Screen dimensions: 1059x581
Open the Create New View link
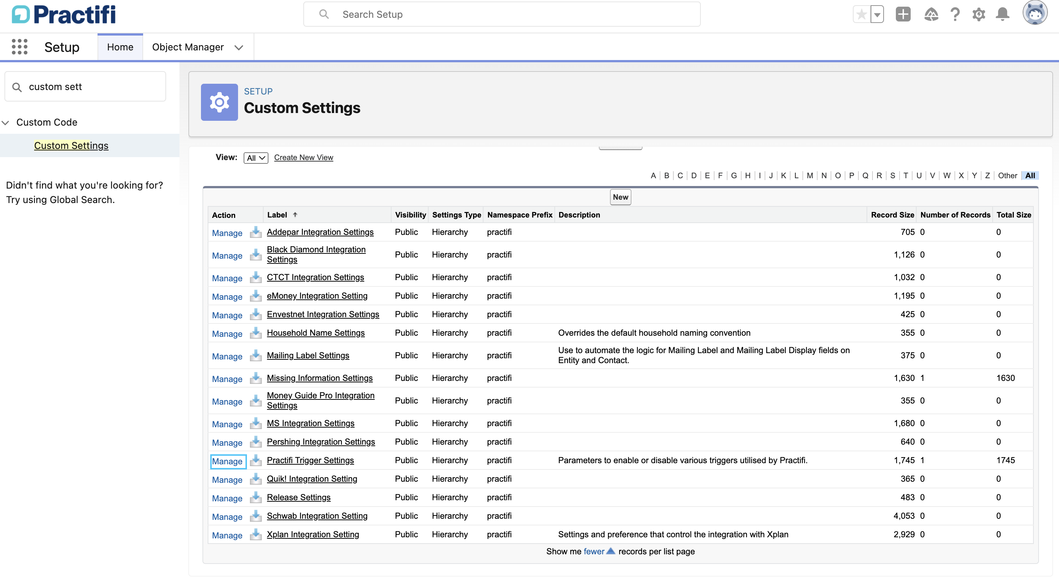click(x=303, y=157)
